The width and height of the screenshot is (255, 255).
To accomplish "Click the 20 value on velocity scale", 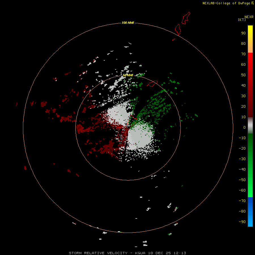I will tap(243, 106).
